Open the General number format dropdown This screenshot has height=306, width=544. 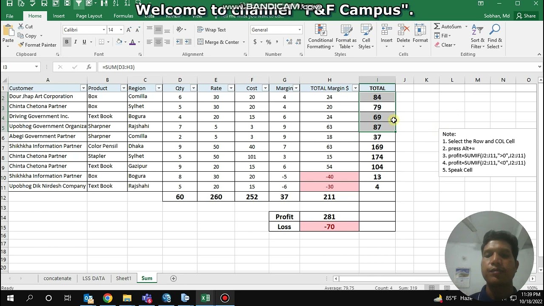point(299,30)
